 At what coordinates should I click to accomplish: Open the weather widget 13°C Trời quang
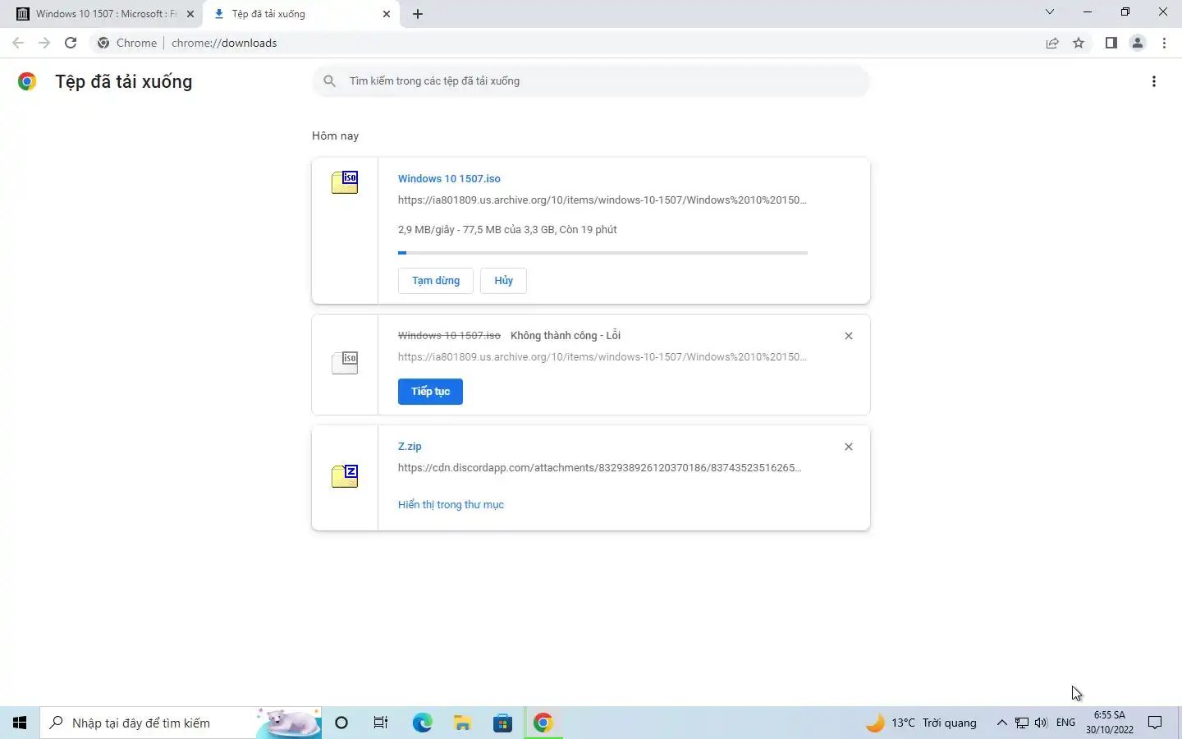pos(922,723)
